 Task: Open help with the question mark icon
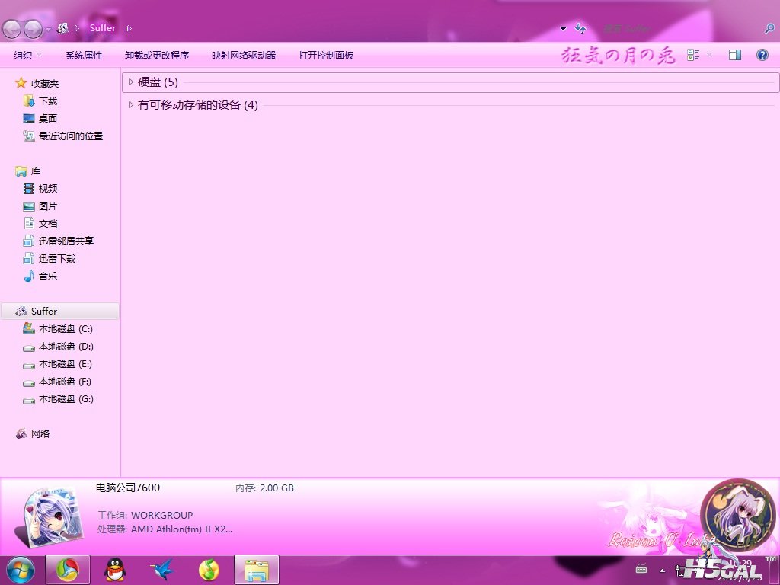click(x=762, y=55)
